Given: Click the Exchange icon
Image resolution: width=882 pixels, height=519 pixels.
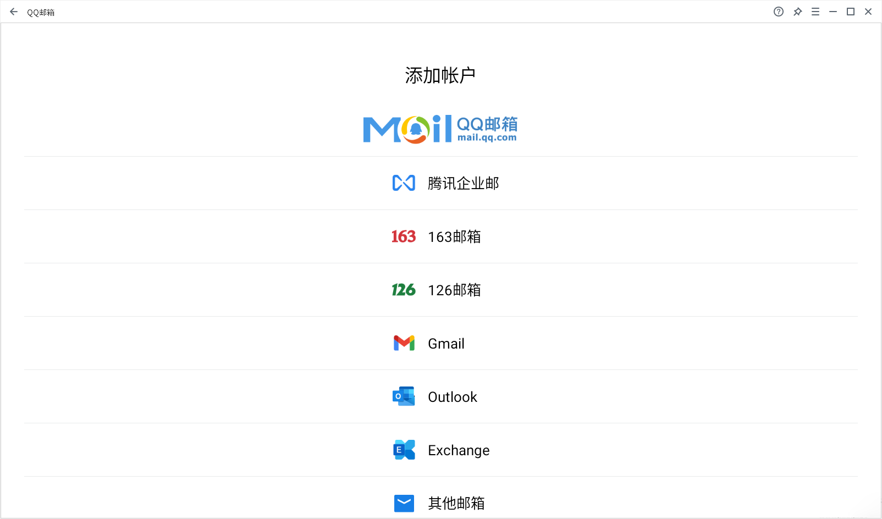Looking at the screenshot, I should (404, 450).
